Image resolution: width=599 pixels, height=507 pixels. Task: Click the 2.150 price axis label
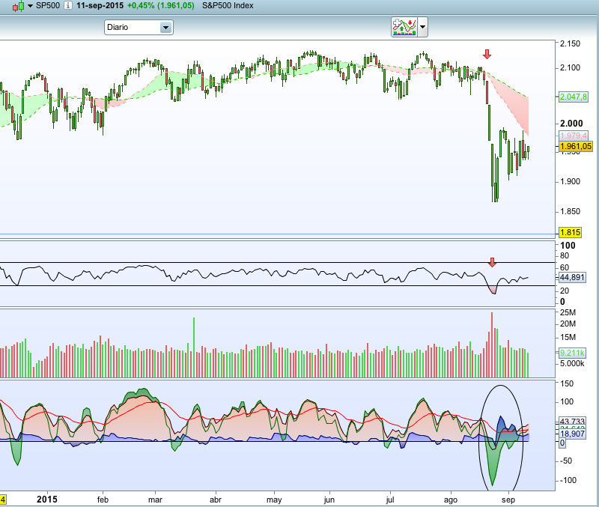(570, 43)
